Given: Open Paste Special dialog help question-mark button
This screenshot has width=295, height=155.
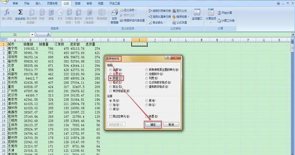Looking at the screenshot, I should 168,58.
